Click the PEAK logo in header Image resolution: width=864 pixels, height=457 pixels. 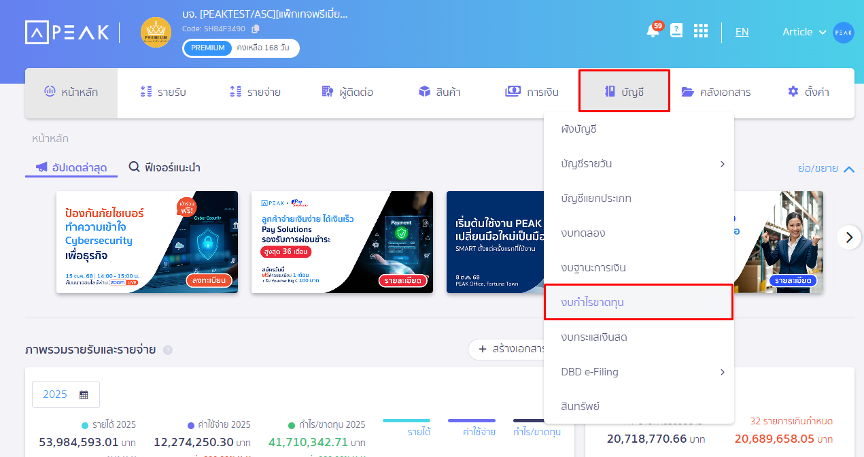(x=67, y=33)
